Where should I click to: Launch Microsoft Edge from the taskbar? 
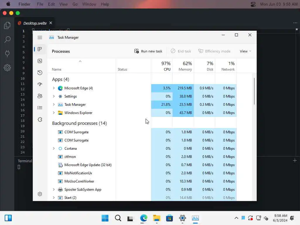point(144,218)
